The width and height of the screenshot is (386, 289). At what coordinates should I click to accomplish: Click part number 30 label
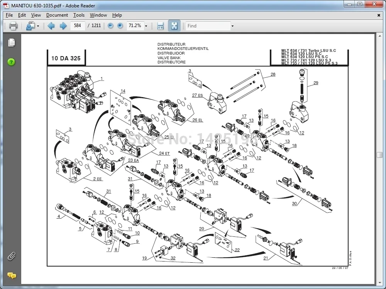tap(294, 203)
